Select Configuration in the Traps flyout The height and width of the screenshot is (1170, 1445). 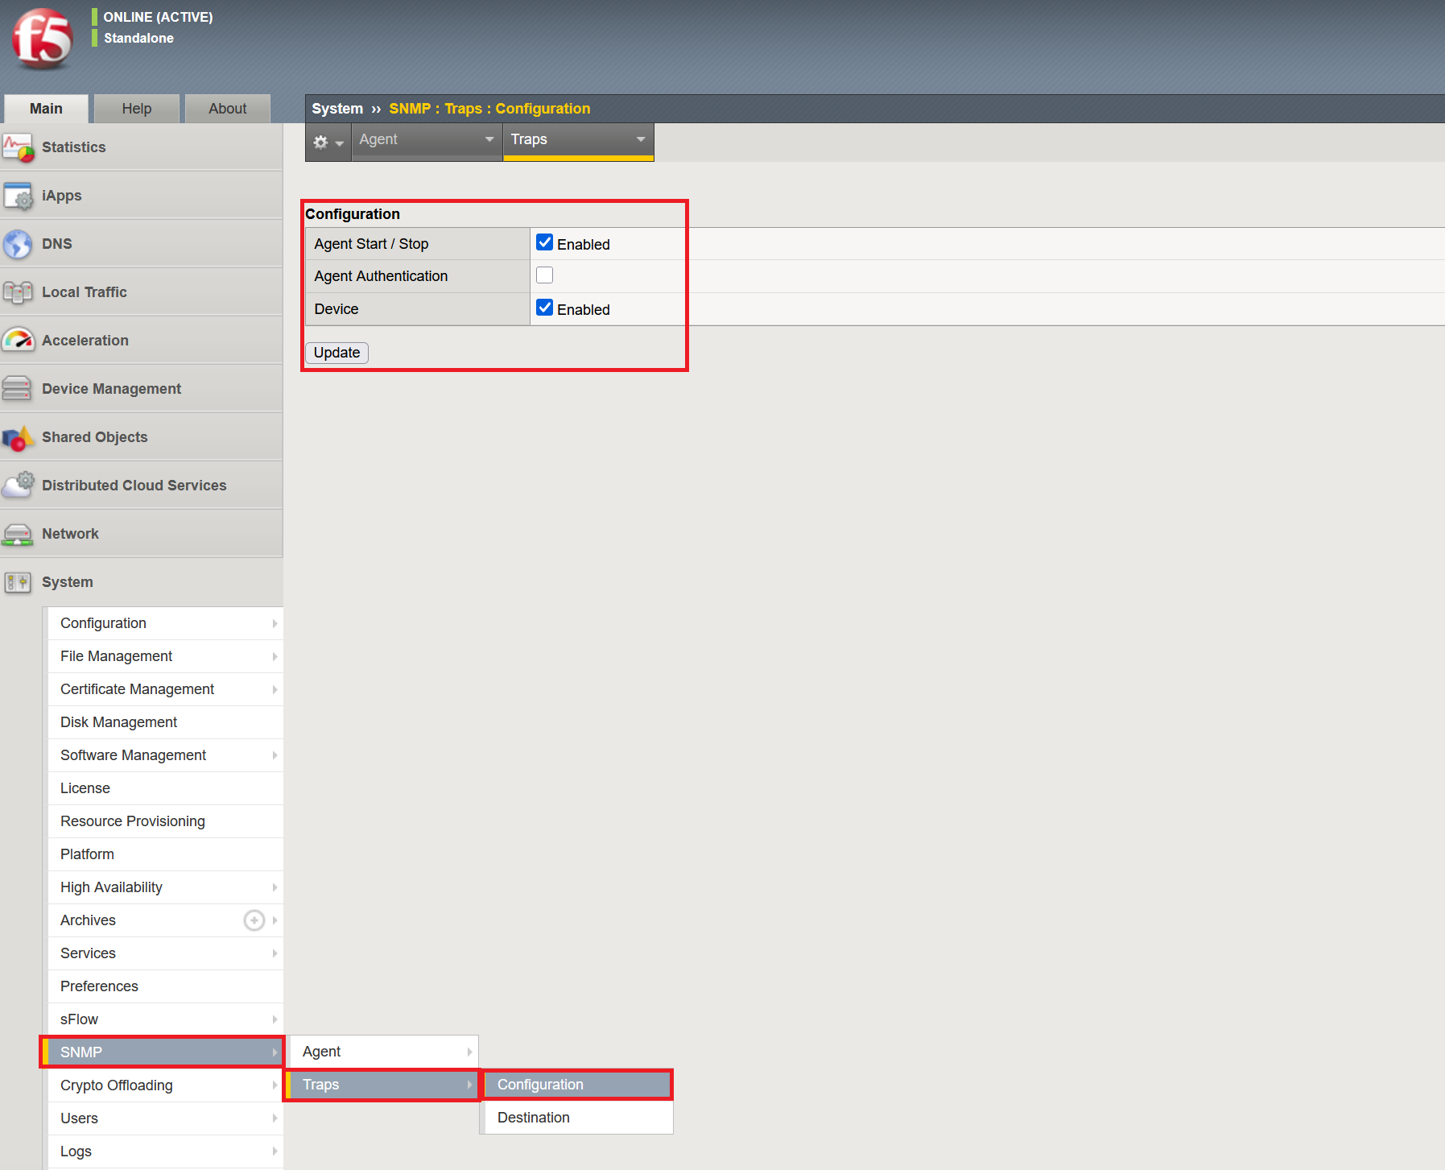(578, 1085)
